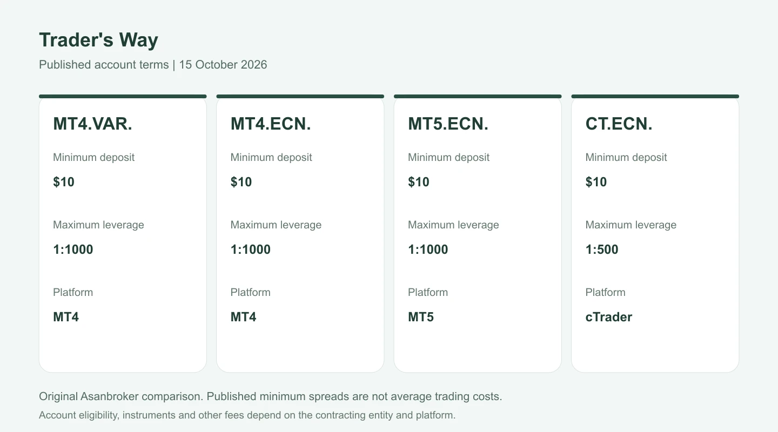
Task: Select the MT5.ECN. account card title
Action: click(448, 124)
